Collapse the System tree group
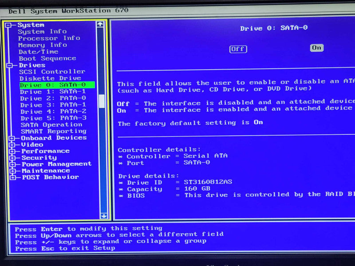This screenshot has width=355, height=266. 8,25
